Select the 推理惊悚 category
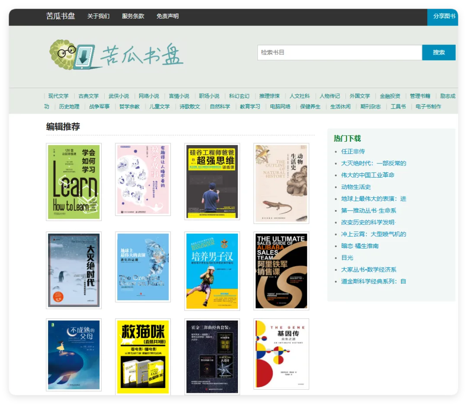Image resolution: width=467 pixels, height=404 pixels. pyautogui.click(x=269, y=96)
